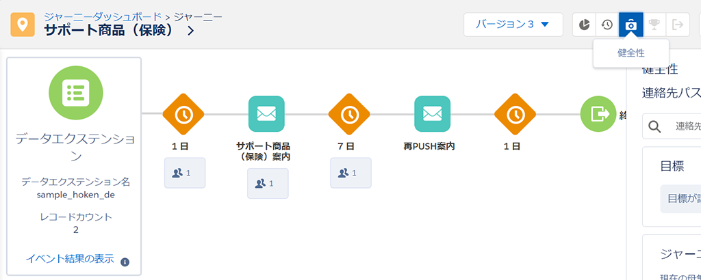Click the first 1日 wait activity
This screenshot has width=701, height=280.
click(183, 114)
